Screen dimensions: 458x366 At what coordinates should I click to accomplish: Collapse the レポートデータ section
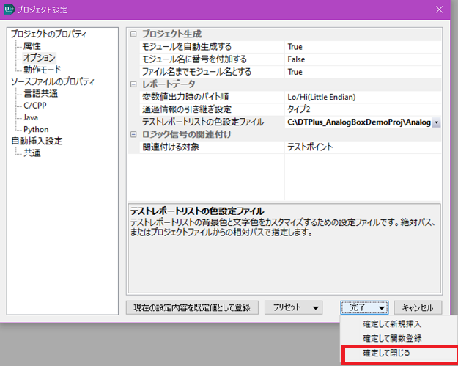[133, 84]
